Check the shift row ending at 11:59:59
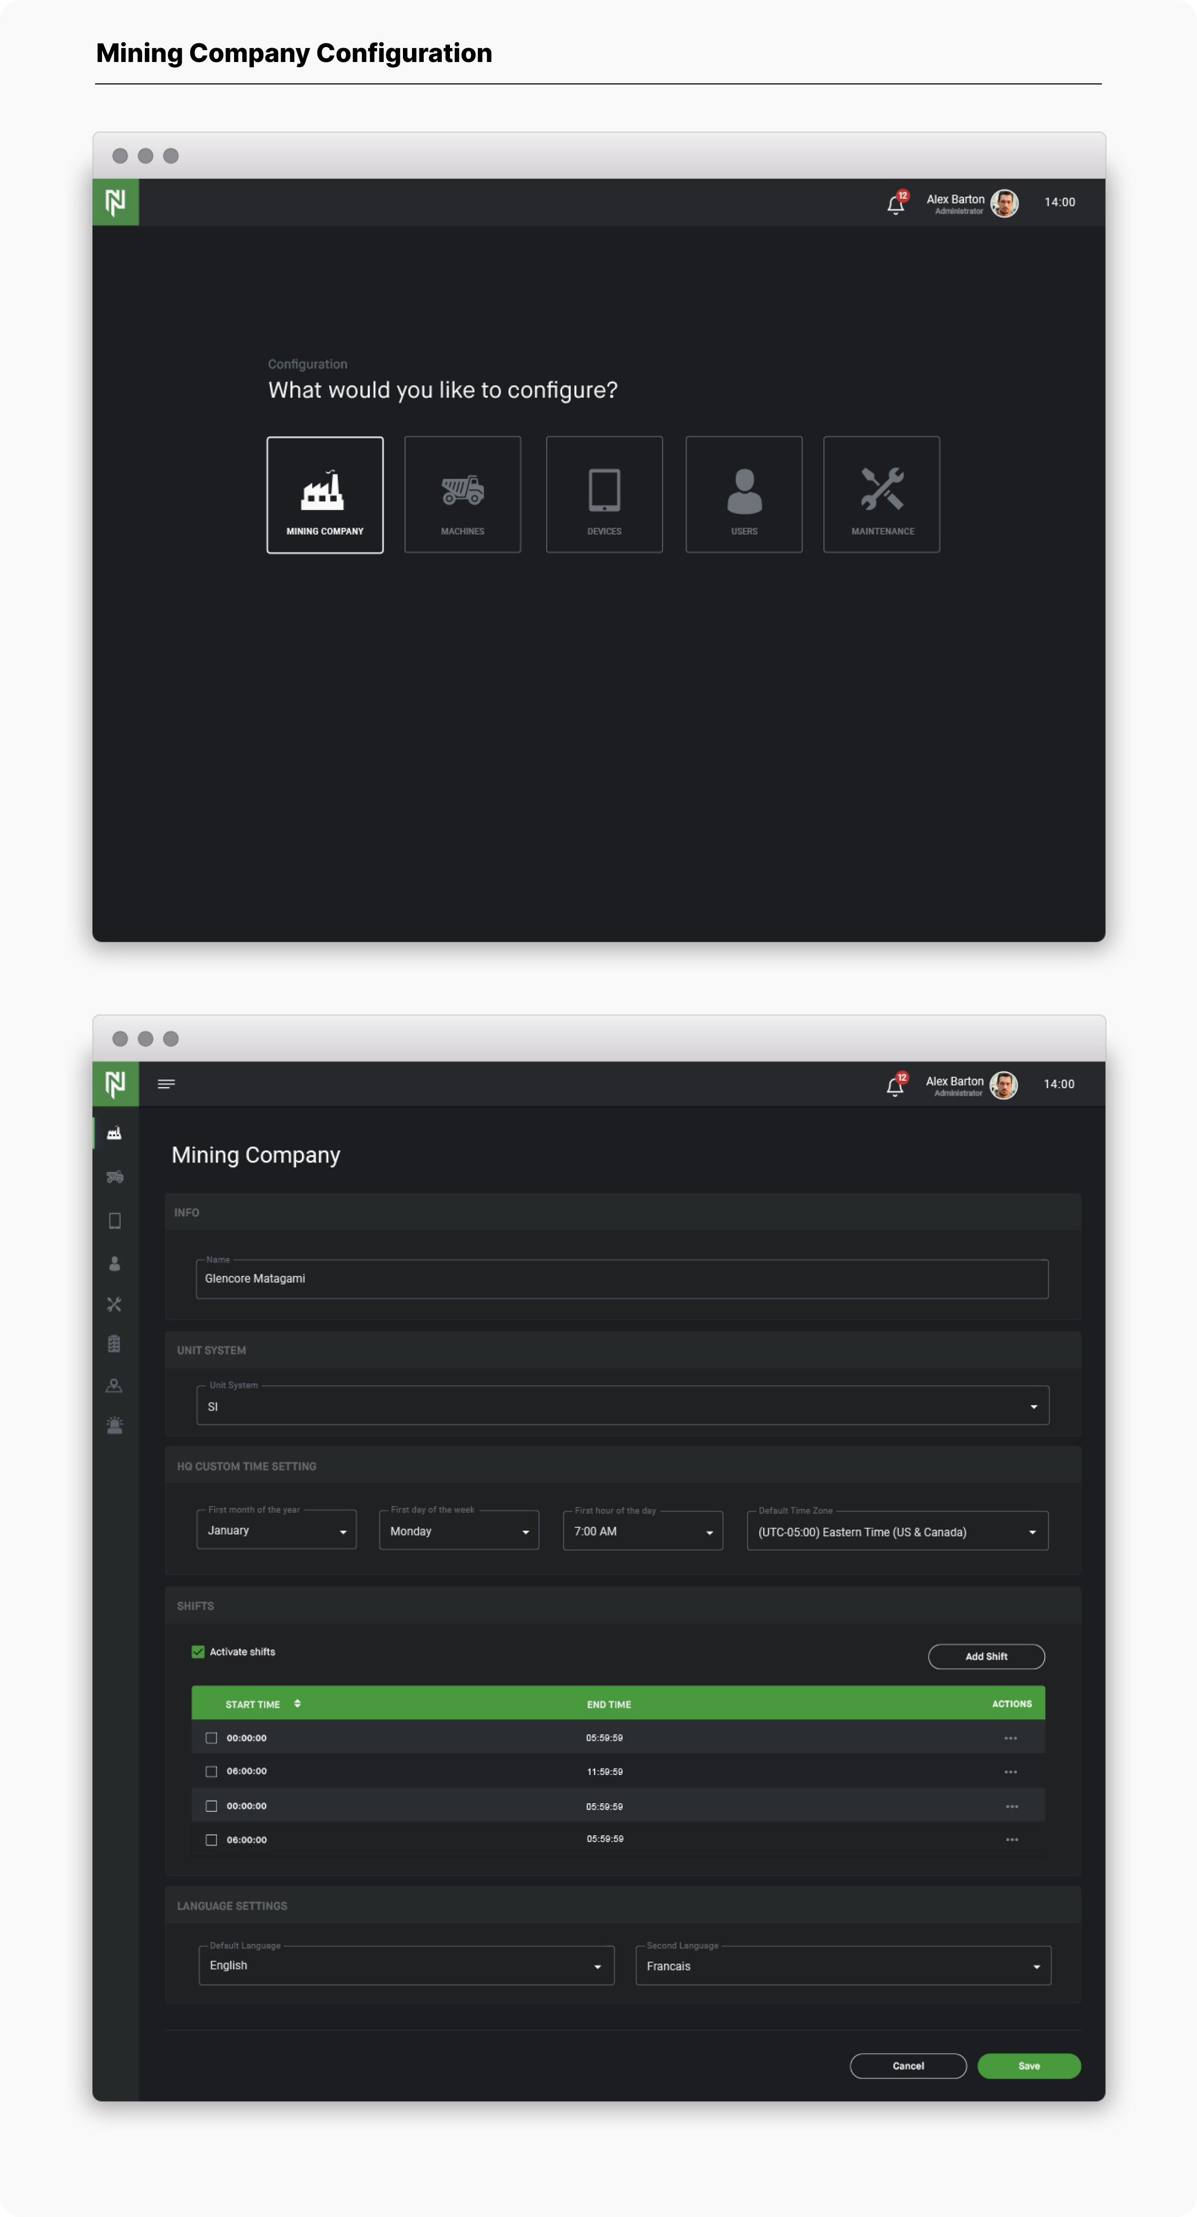Image resolution: width=1197 pixels, height=2217 pixels. (211, 1771)
